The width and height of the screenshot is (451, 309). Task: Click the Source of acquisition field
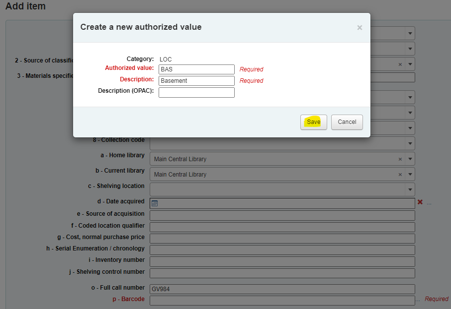click(x=282, y=215)
